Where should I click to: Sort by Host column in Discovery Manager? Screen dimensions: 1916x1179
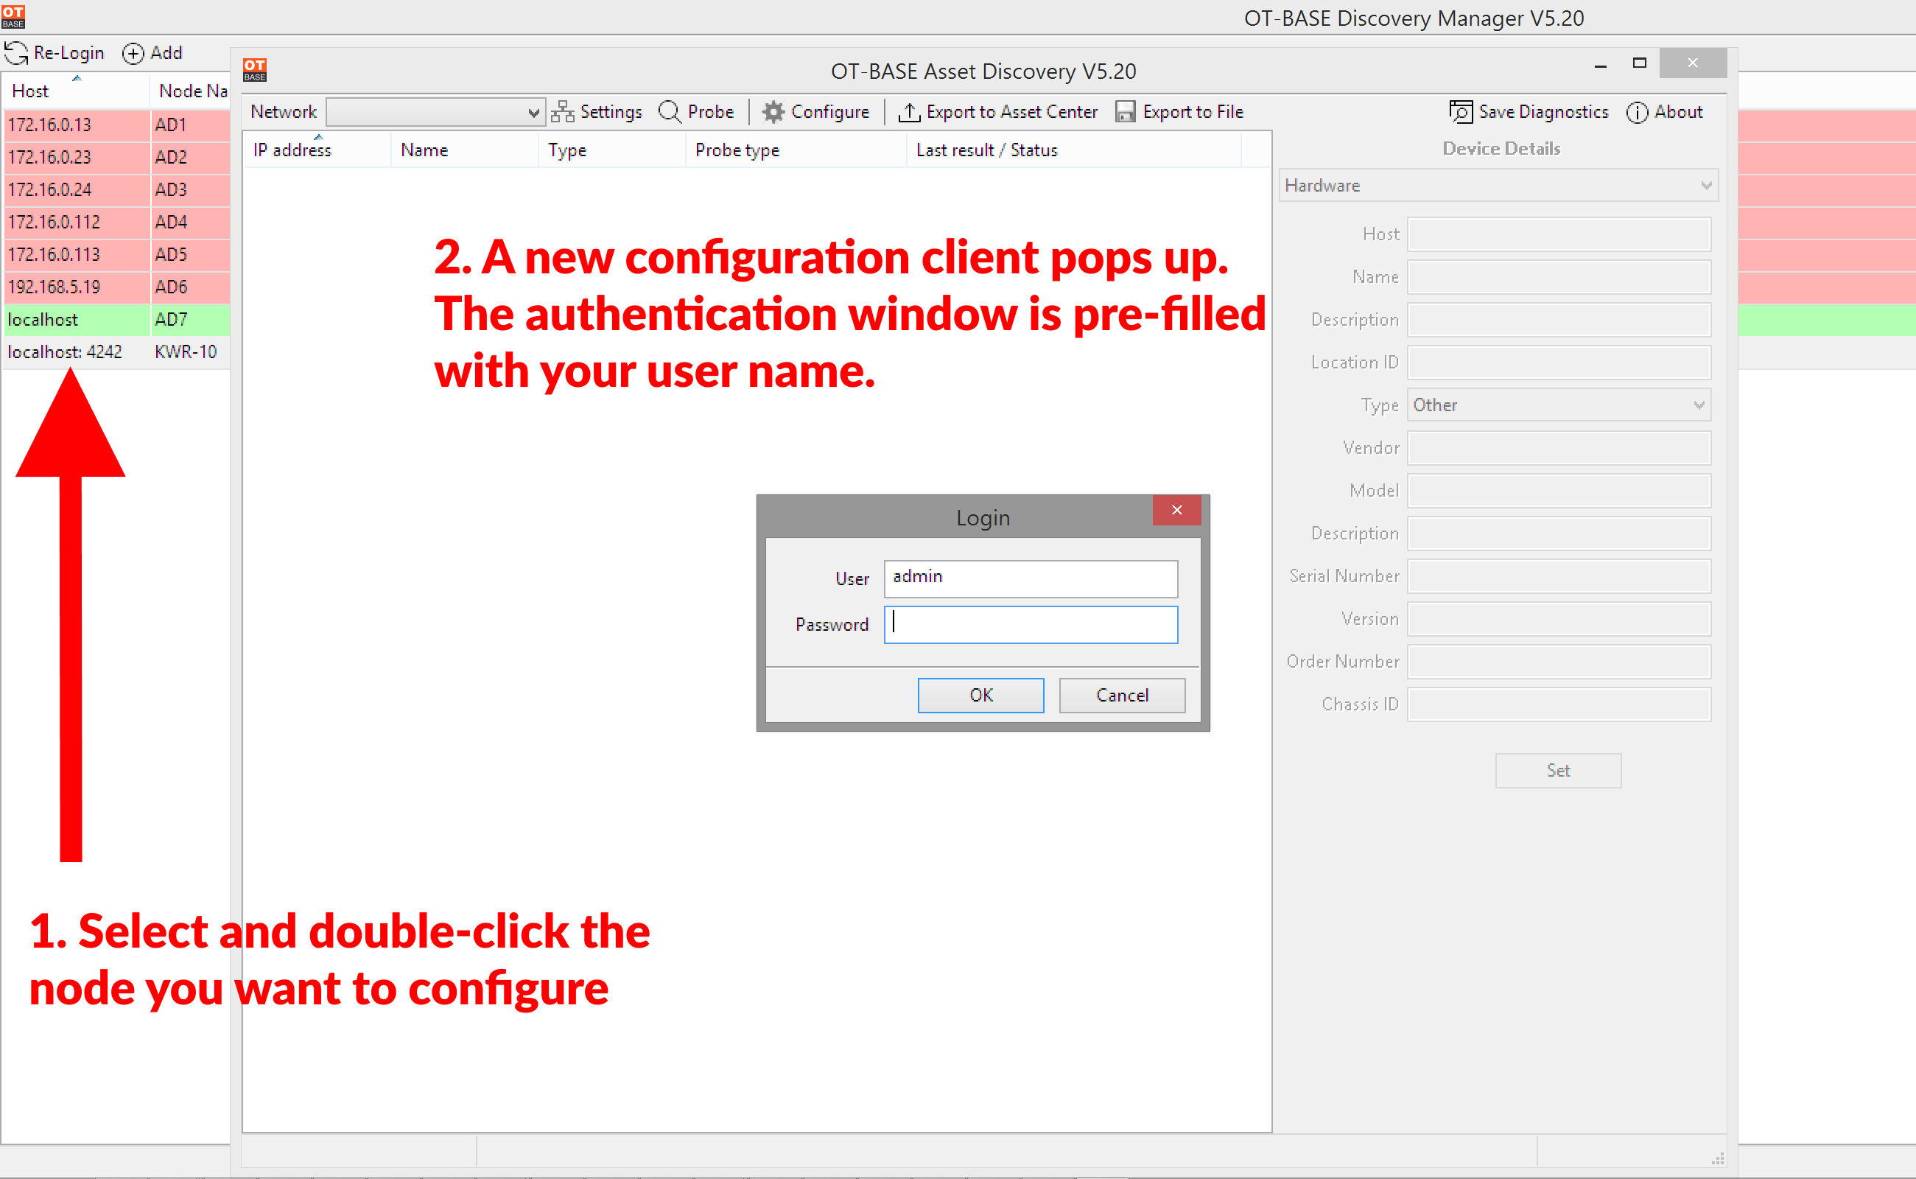coord(76,91)
